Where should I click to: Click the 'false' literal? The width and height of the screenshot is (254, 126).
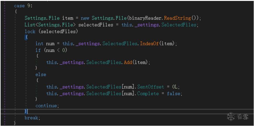[x=174, y=93]
